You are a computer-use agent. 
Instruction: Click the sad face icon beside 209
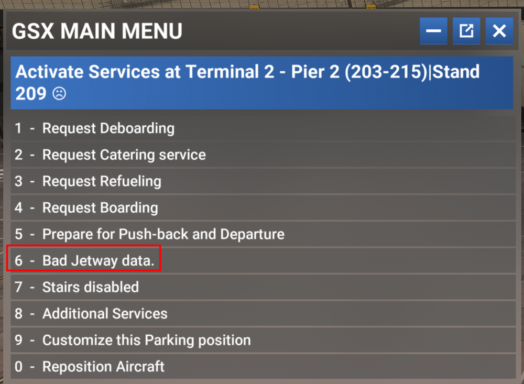pyautogui.click(x=59, y=94)
